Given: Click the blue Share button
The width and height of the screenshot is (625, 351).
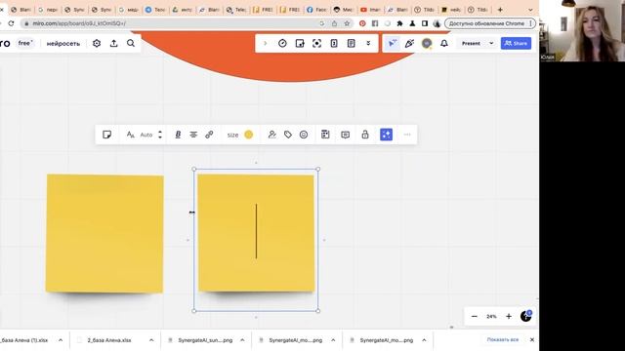Looking at the screenshot, I should pyautogui.click(x=516, y=43).
